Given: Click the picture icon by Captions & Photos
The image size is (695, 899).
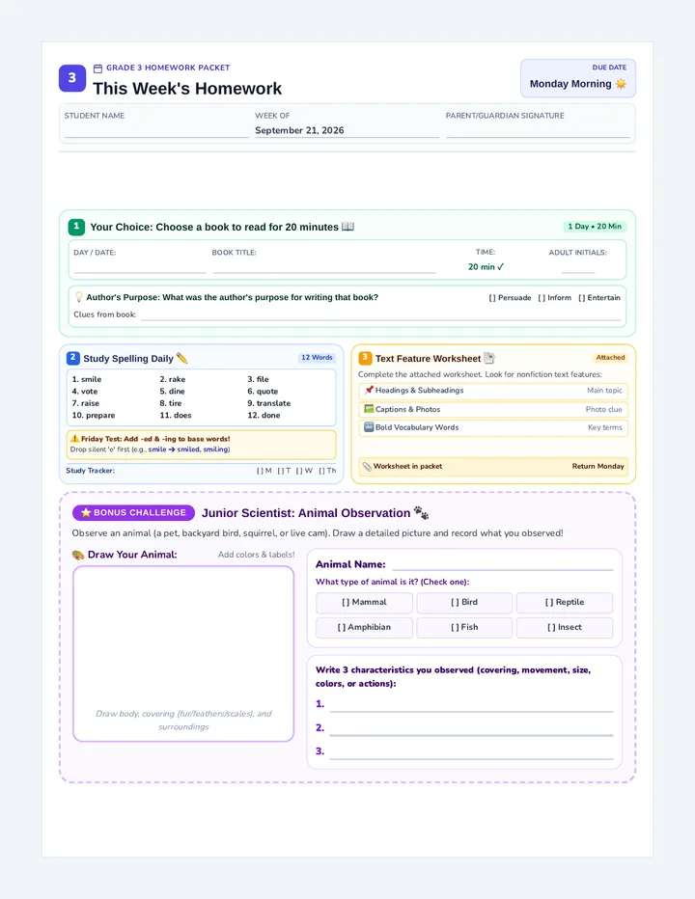Looking at the screenshot, I should coord(369,409).
